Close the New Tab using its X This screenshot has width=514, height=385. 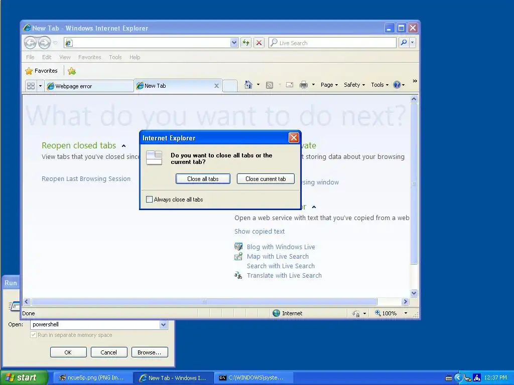(216, 86)
